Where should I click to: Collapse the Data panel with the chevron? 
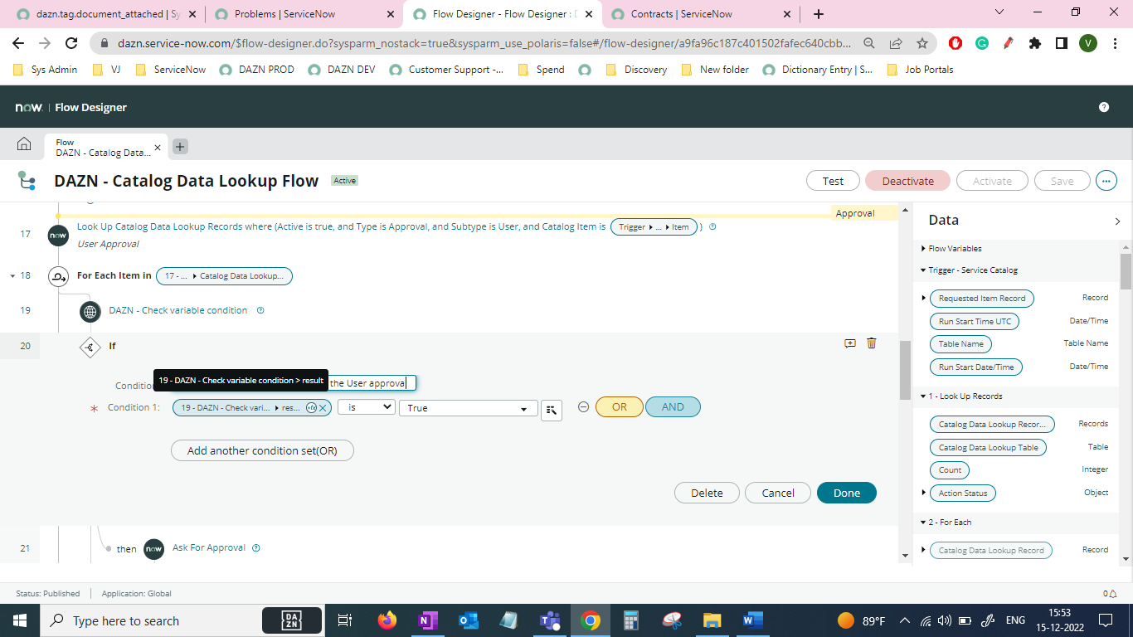pos(1117,221)
